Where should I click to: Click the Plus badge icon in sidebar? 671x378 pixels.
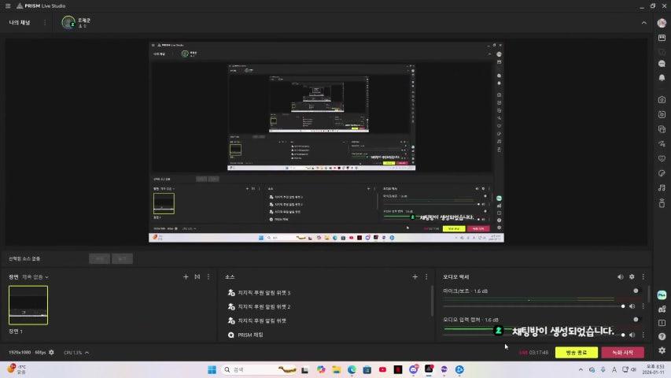tap(662, 295)
